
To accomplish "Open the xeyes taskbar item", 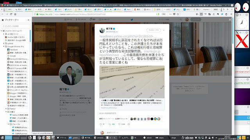I will tap(160, 138).
